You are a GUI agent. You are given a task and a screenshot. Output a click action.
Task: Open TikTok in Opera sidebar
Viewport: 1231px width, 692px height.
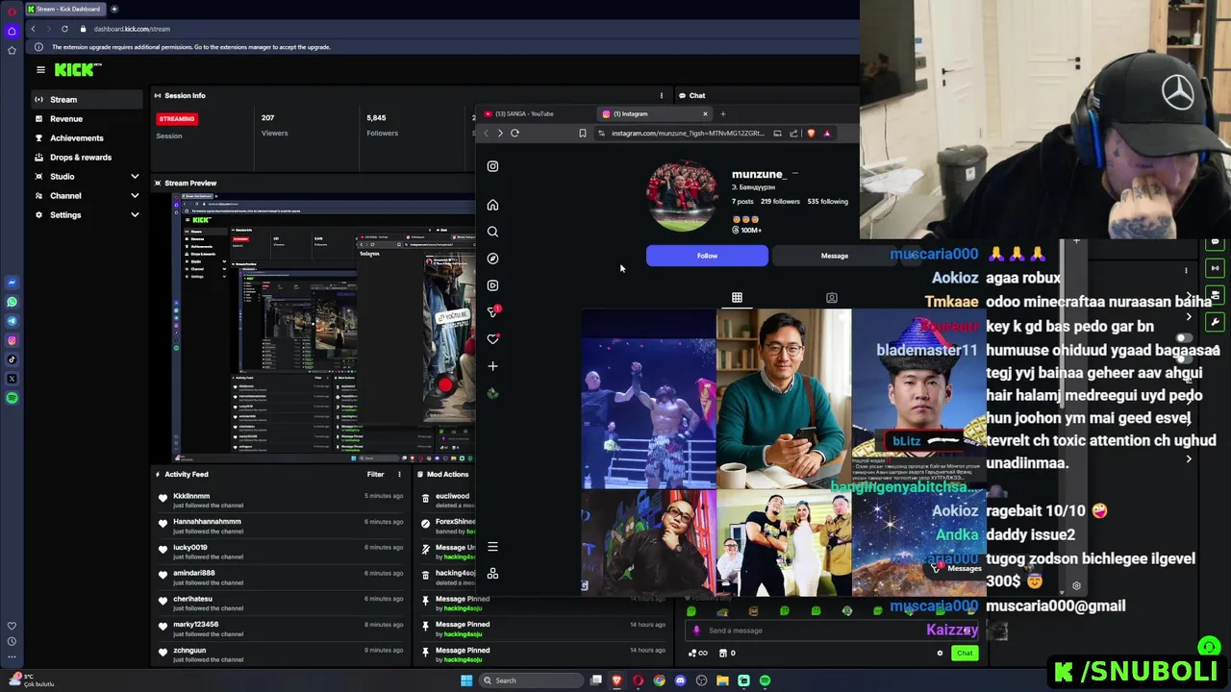click(12, 359)
